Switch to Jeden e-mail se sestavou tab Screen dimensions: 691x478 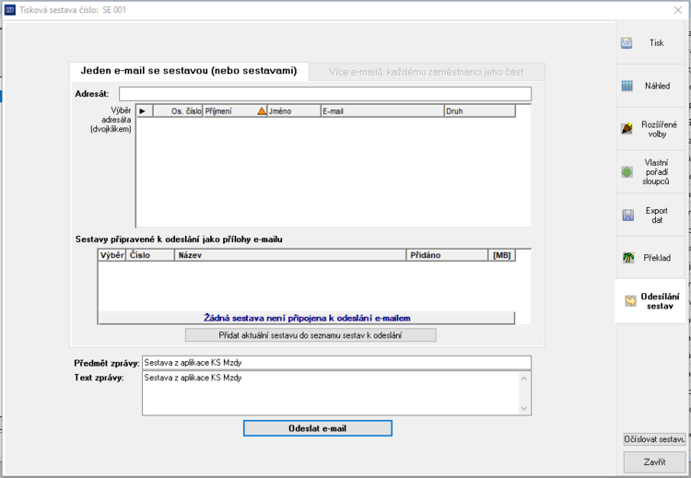189,71
